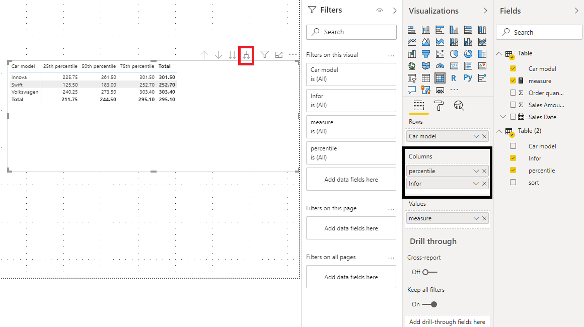Remove percentile from Columns
Screen dimensions: 584x327
(x=484, y=171)
